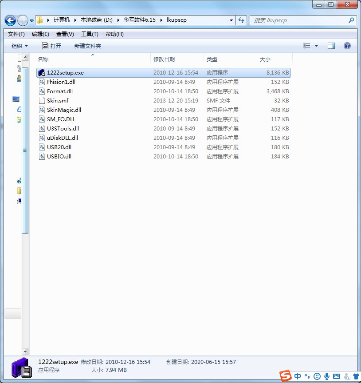The height and width of the screenshot is (383, 361).
Task: Click the 新建文件夹 button
Action: [x=88, y=46]
